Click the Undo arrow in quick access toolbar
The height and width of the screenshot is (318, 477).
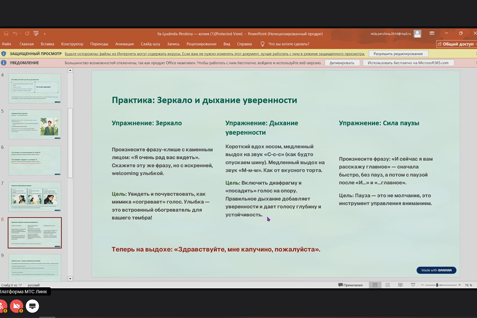16,34
